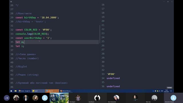The height and width of the screenshot is (103, 183).
Task: Open File Explorer from the taskbar
Action: 15,91
